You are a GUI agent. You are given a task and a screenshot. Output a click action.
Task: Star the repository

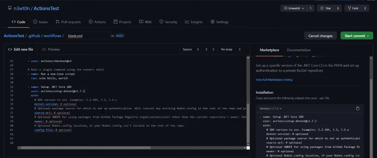tap(325, 8)
